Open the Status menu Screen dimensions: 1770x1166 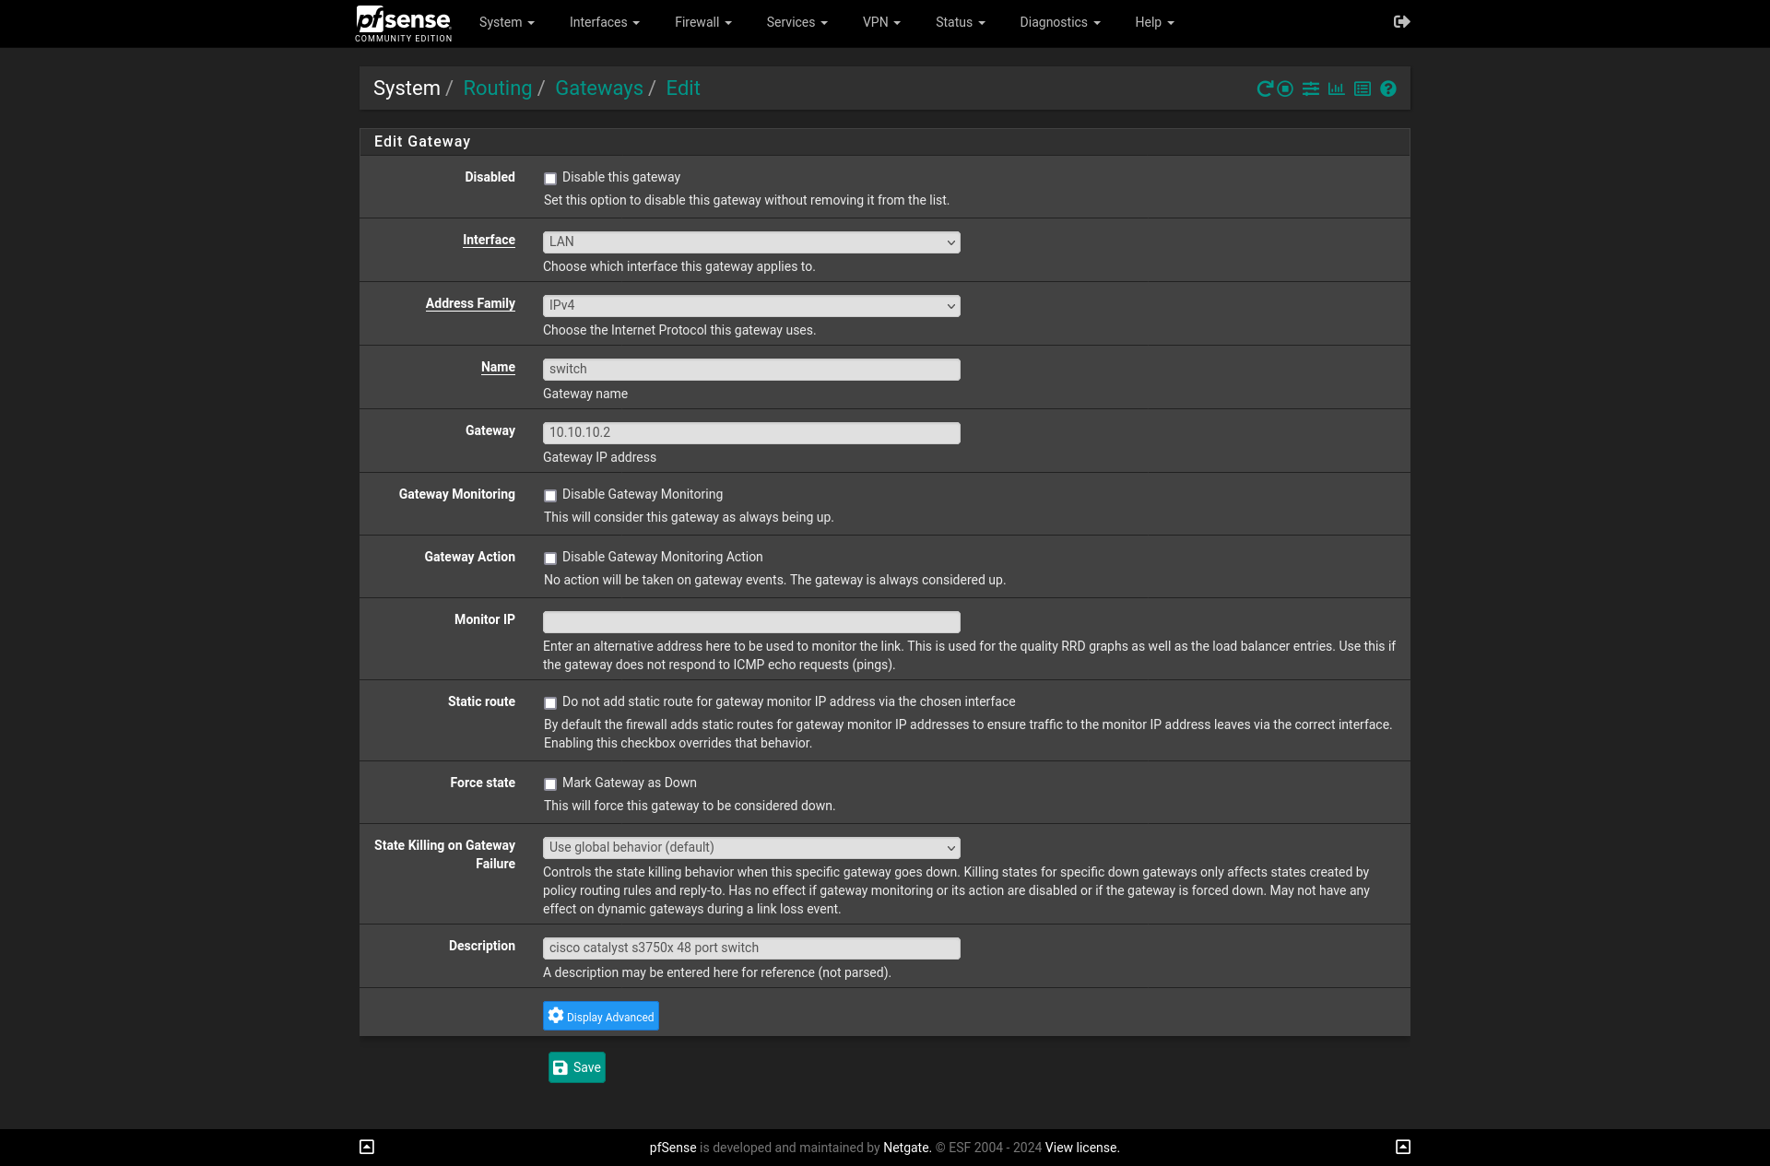[x=960, y=22]
